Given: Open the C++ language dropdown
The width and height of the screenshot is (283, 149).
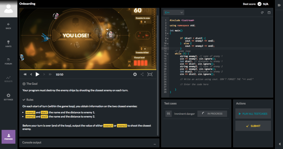Looking at the screenshot, I should pos(173,12).
